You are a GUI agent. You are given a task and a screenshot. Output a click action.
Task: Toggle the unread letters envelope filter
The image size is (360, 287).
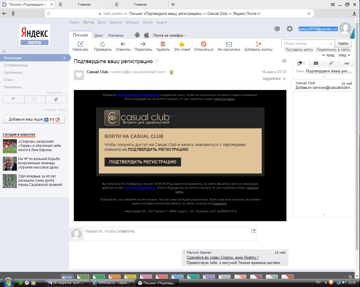pyautogui.click(x=35, y=99)
